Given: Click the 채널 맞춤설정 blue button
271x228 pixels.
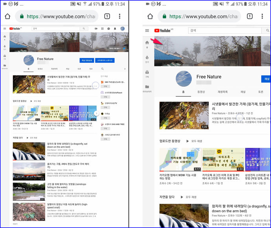Looking at the screenshot, I should click(87, 60).
